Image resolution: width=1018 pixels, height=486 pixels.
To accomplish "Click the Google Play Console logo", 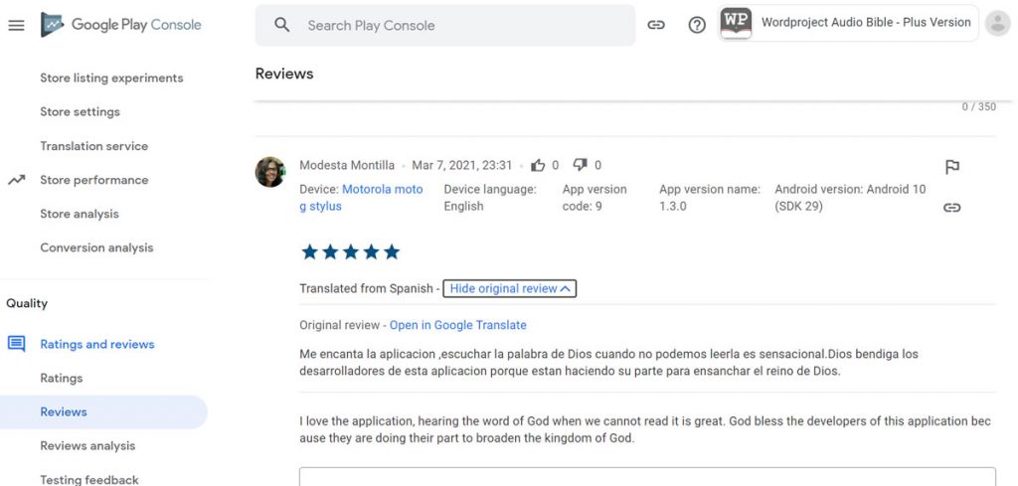I will (x=121, y=25).
